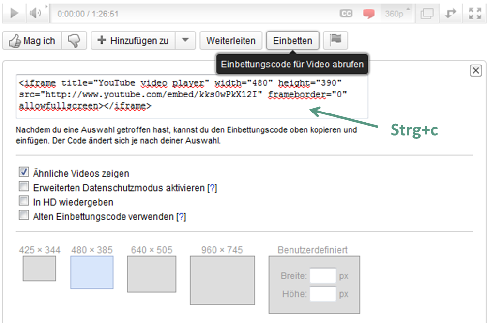The width and height of the screenshot is (488, 323).
Task: Open help link for Alten Einbettungscode
Action: (181, 217)
